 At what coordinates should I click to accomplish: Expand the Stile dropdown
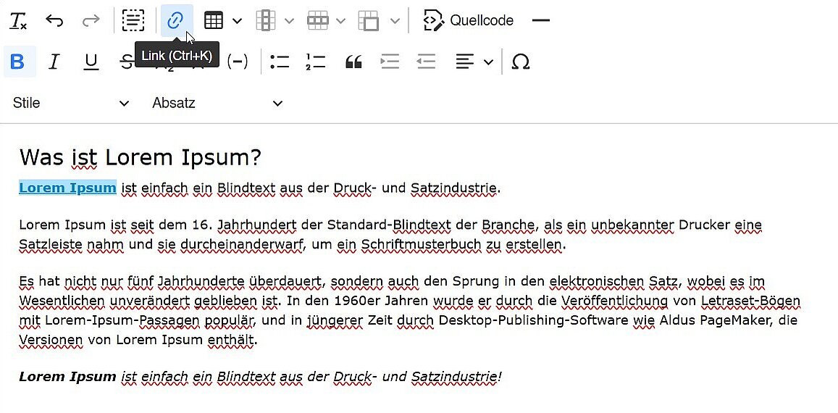point(71,103)
